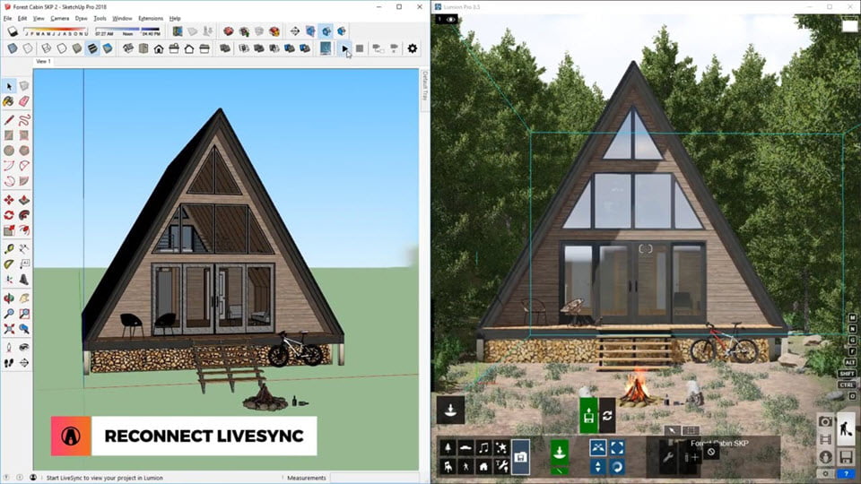Select the Line pencil tool
The width and height of the screenshot is (861, 484).
pos(9,120)
